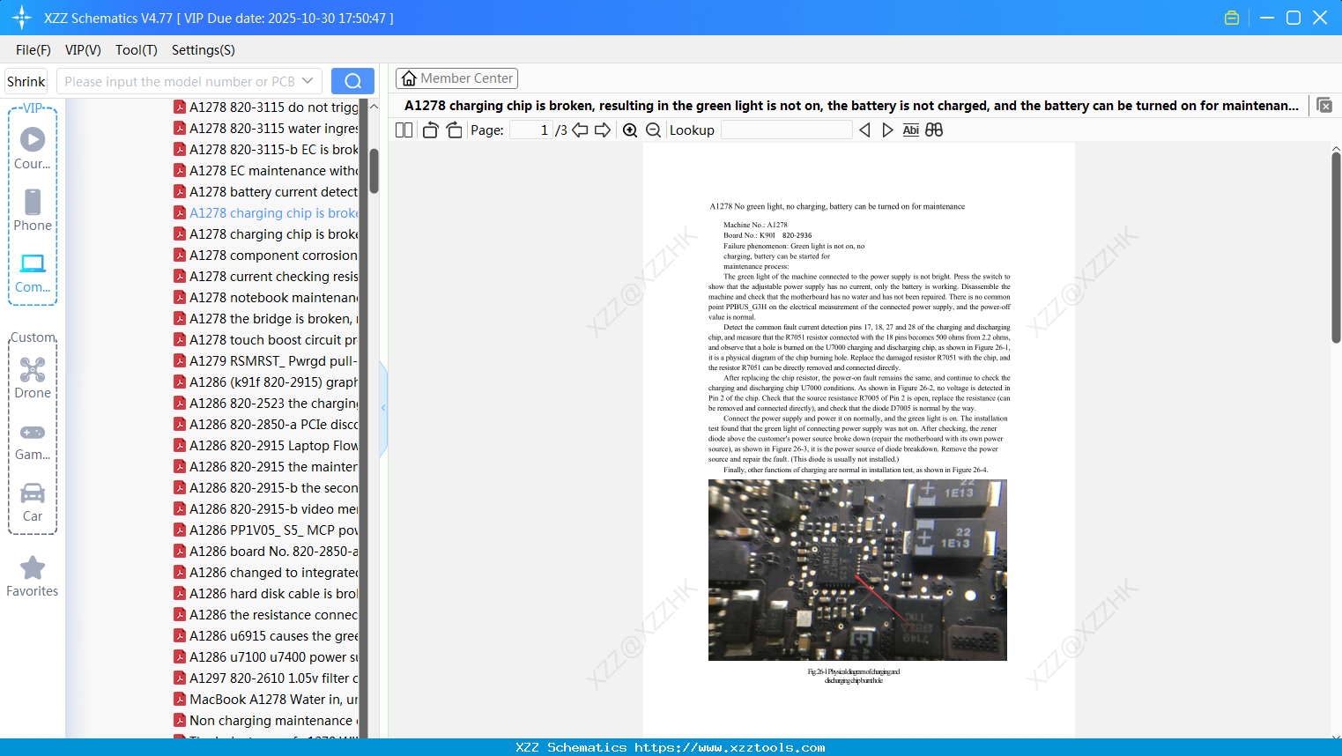
Task: Go to the previous page
Action: [x=580, y=130]
